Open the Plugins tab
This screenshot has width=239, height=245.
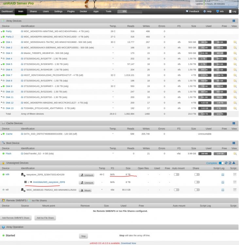(x=71, y=11)
